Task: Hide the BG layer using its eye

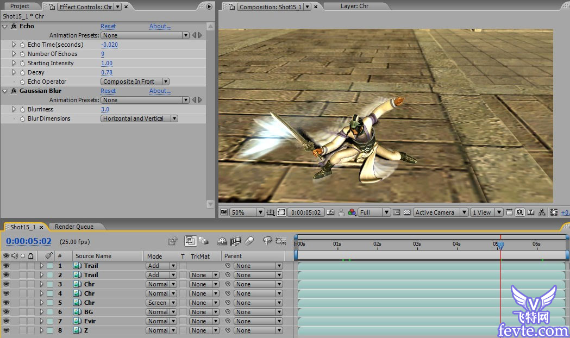Action: pos(6,312)
